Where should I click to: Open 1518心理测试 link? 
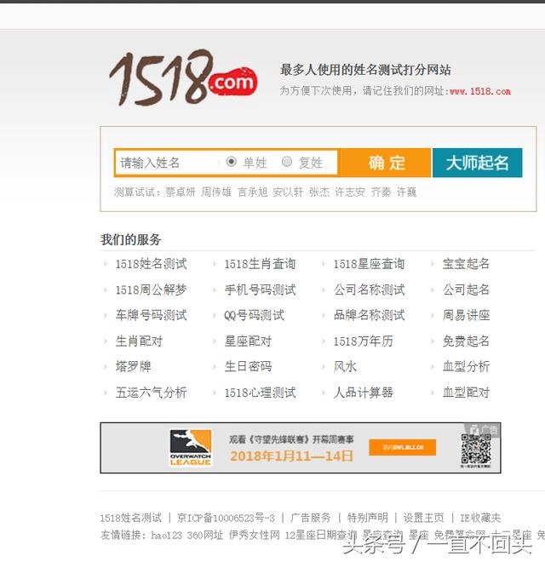click(x=260, y=393)
